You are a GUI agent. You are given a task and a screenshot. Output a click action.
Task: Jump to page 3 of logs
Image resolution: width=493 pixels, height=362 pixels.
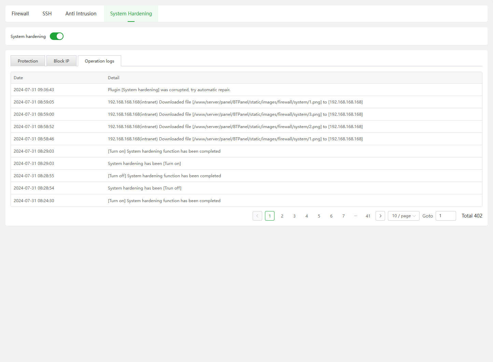point(294,216)
